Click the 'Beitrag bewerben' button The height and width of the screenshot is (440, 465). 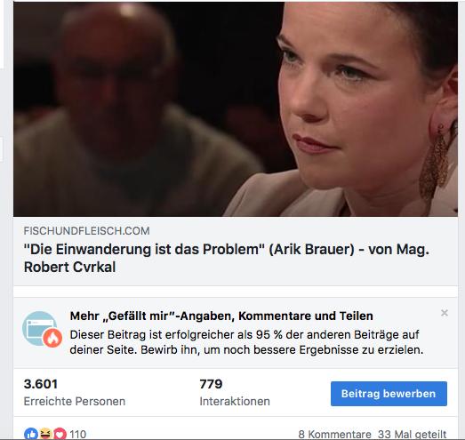[x=389, y=394]
